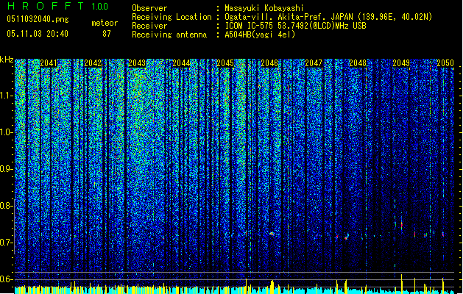Click the 'Observer' field label
This screenshot has height=294, width=463.
149,8
